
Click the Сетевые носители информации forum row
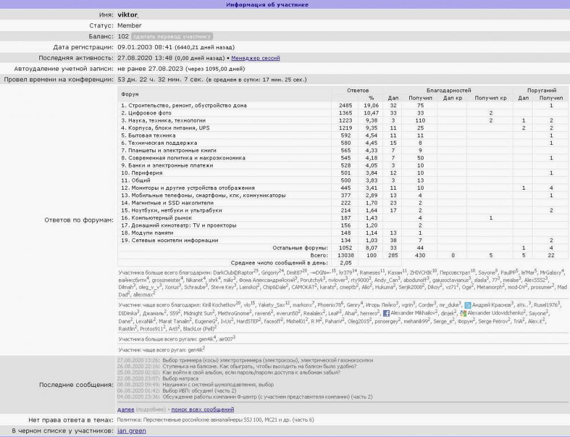pos(342,240)
